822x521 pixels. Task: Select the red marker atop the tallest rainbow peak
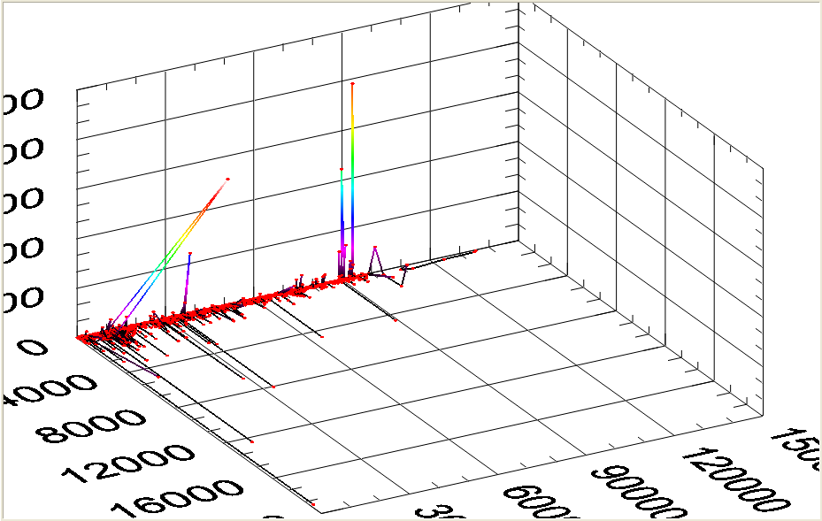(x=352, y=83)
